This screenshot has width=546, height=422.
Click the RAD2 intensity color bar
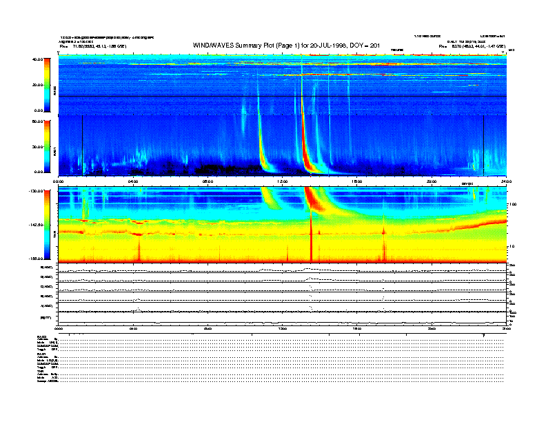(48, 85)
